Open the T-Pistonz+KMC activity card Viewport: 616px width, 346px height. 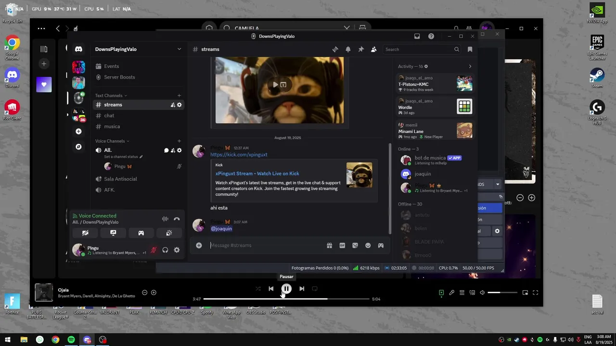435,83
